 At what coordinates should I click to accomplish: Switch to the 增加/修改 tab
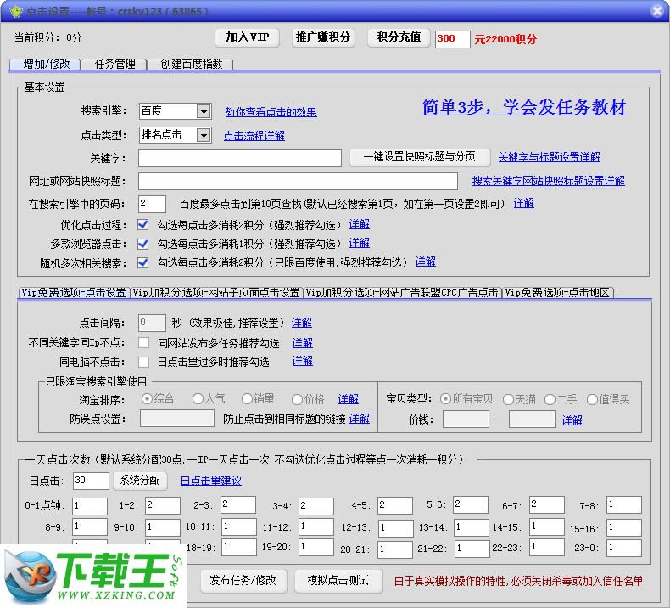(x=45, y=65)
